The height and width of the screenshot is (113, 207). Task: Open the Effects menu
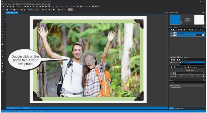pyautogui.click(x=29, y=4)
